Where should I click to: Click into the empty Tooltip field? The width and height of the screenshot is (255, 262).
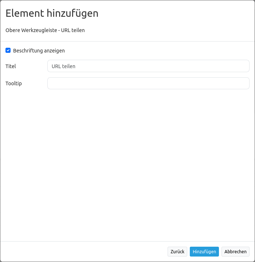148,83
